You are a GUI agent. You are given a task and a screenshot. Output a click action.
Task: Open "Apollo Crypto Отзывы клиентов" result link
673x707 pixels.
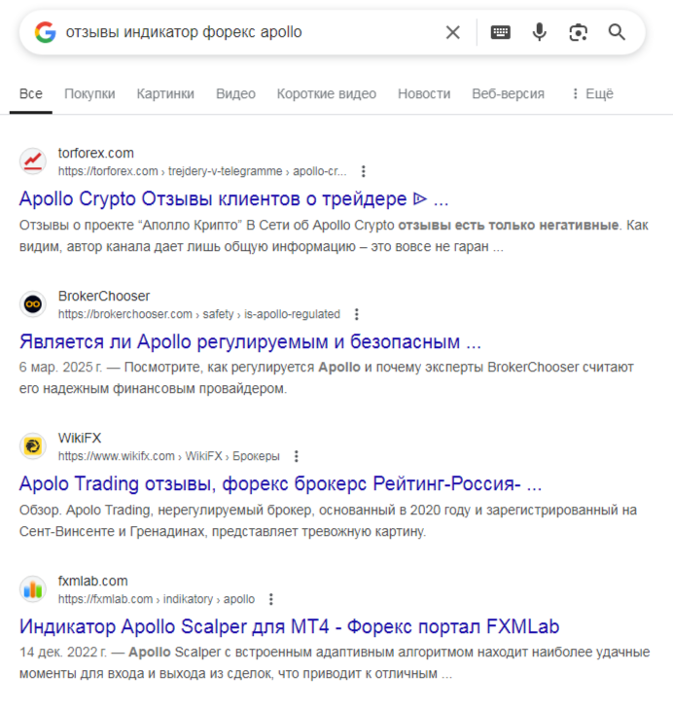pyautogui.click(x=233, y=199)
